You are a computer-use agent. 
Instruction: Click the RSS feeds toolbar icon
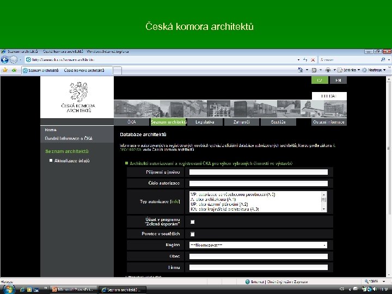pyautogui.click(x=314, y=70)
